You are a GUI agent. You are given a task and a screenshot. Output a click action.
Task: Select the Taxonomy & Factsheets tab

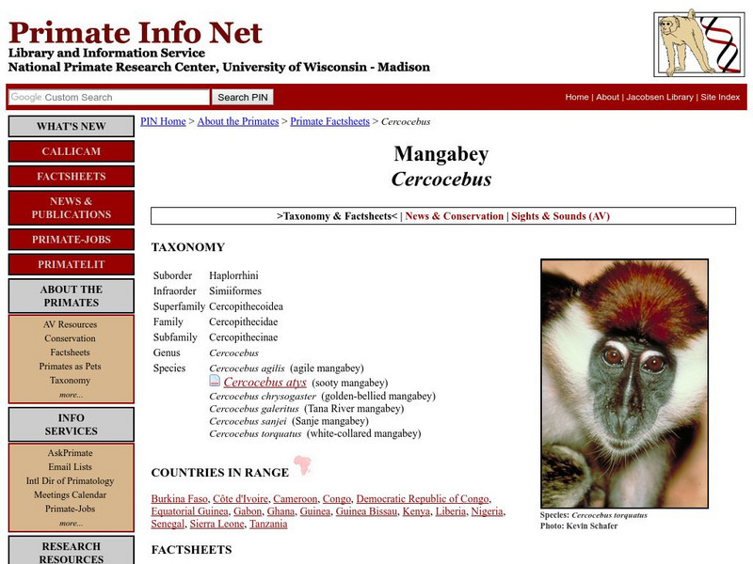click(332, 215)
